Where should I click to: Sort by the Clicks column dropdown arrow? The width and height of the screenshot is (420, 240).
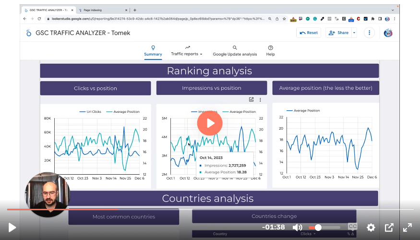tap(314, 234)
